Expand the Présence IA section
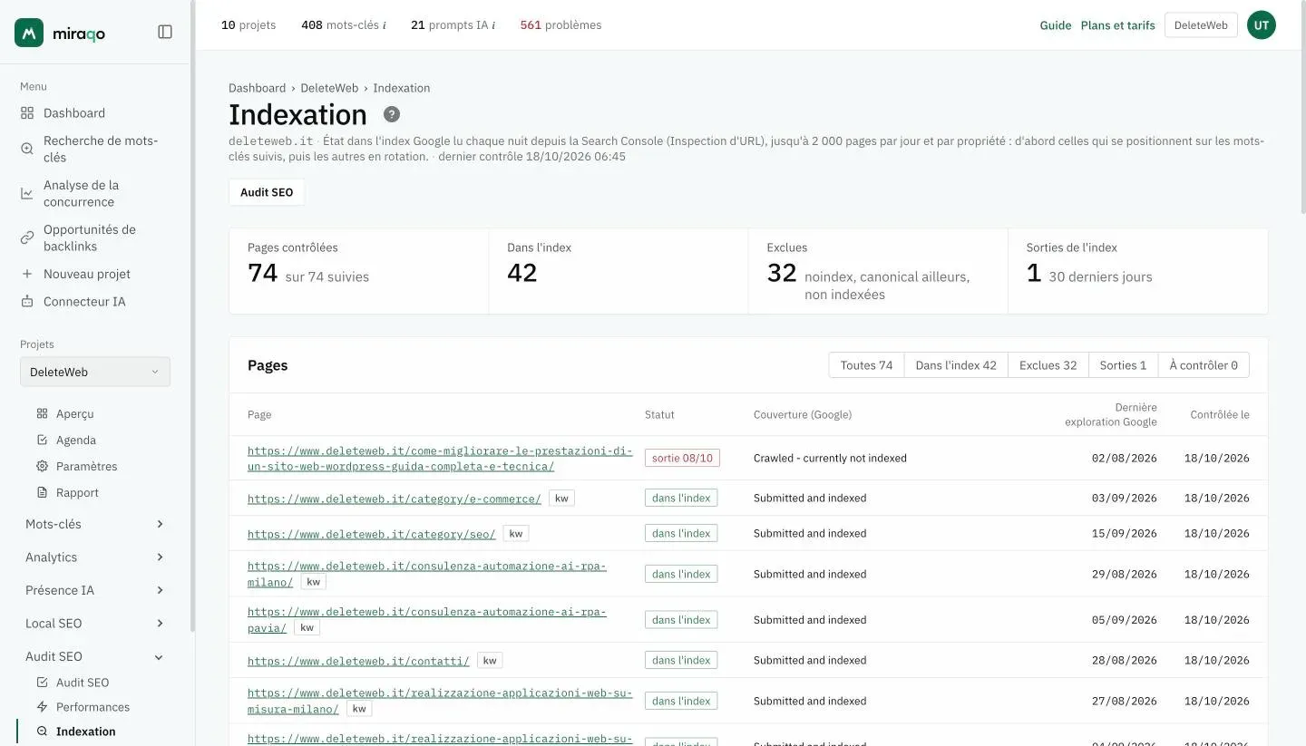Image resolution: width=1306 pixels, height=746 pixels. (95, 590)
